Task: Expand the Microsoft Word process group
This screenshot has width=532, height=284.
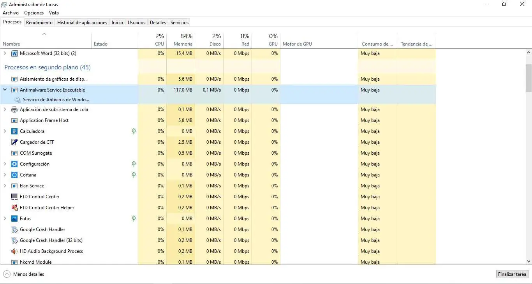Action: pos(5,53)
